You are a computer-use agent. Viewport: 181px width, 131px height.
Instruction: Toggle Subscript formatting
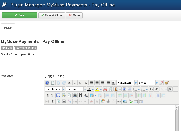click(x=151, y=89)
